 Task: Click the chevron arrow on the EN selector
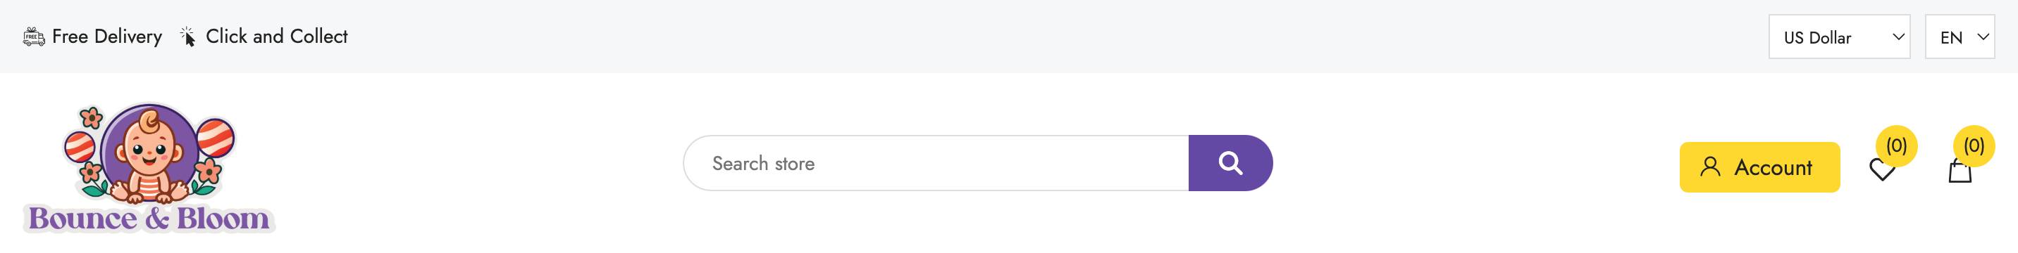[1983, 37]
